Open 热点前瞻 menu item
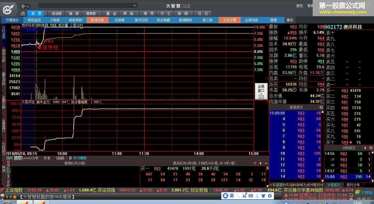 (x=163, y=20)
